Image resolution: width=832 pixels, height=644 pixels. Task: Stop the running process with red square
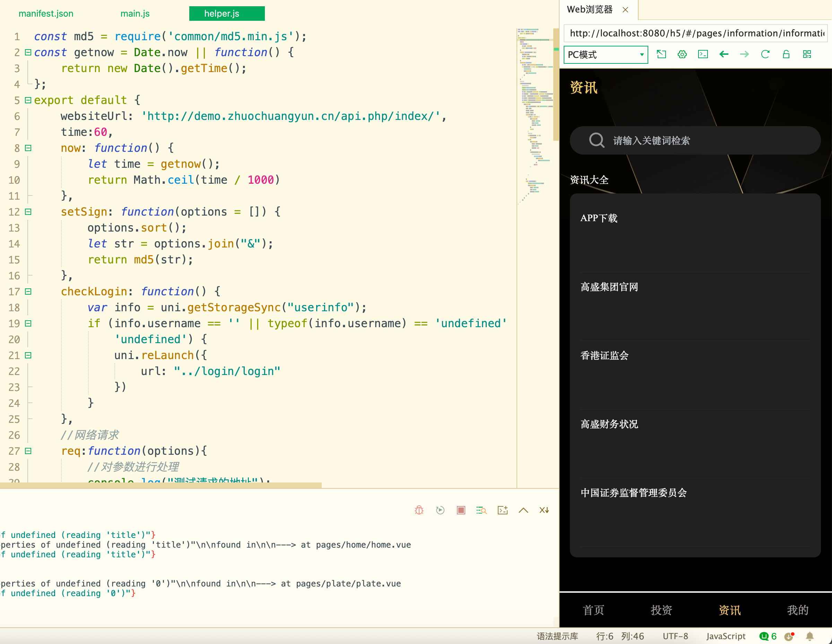coord(461,510)
